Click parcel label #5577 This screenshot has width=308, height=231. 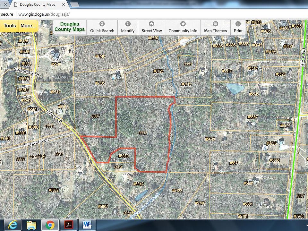point(285,125)
